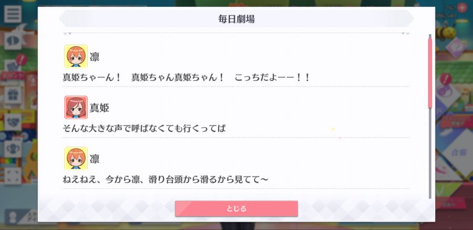Open the sidebar icon with red exclamation badge
Screen dimensions: 473x230
point(13,66)
